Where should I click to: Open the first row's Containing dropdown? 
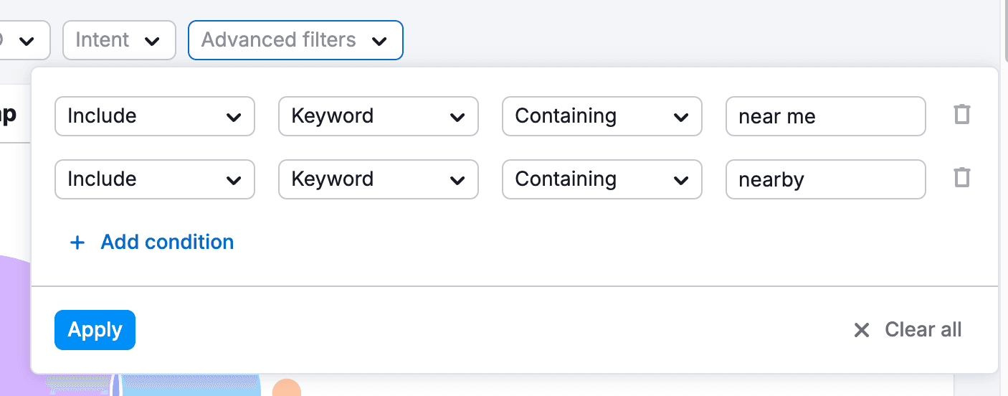(x=602, y=116)
